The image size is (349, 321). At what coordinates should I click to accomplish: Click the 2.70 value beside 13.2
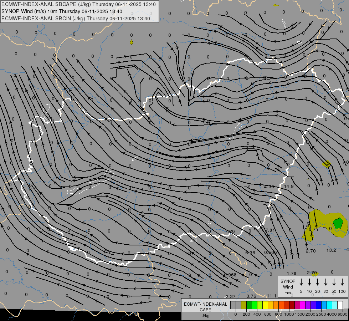[311, 251]
